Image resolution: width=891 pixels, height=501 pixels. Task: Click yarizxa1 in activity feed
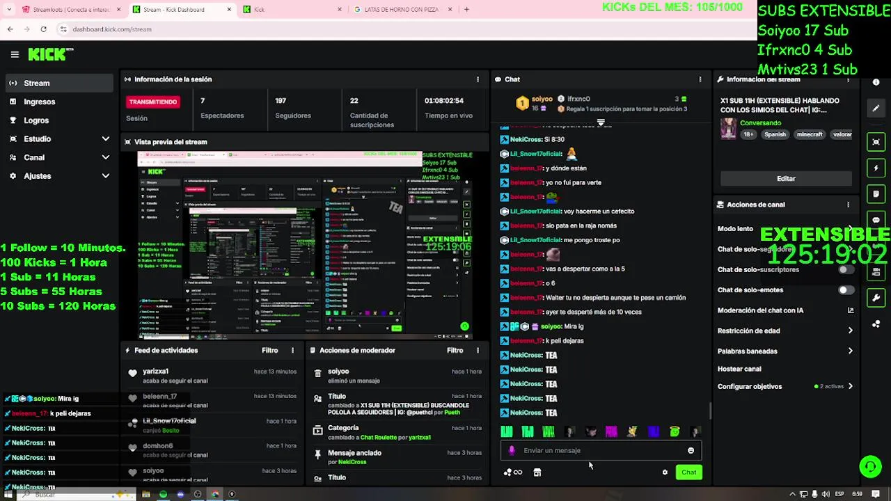156,372
